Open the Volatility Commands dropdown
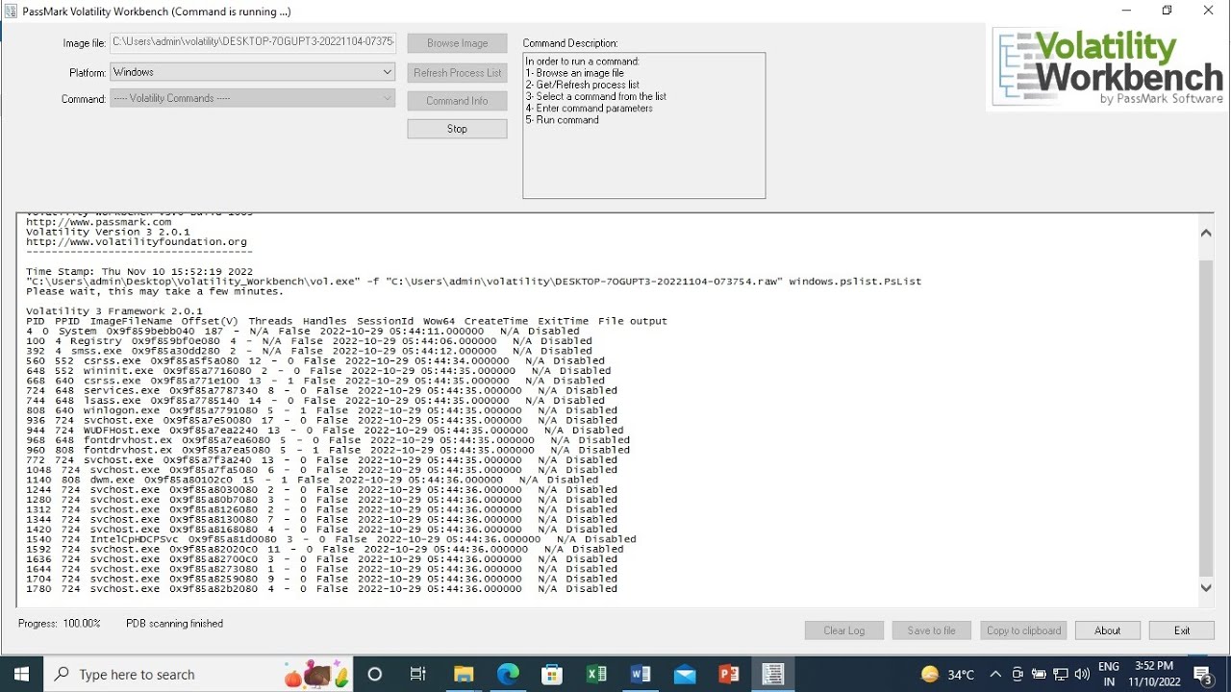This screenshot has width=1231, height=692. click(x=253, y=98)
